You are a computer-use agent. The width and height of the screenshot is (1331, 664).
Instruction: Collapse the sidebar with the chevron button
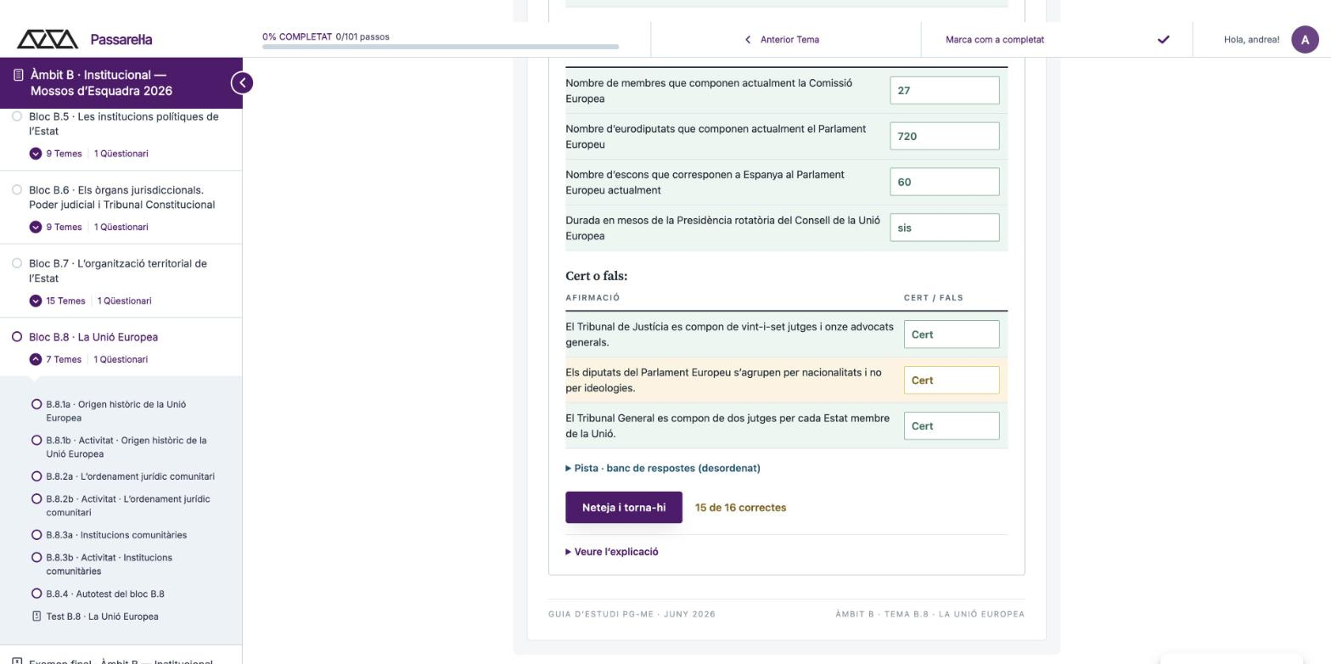pyautogui.click(x=242, y=82)
